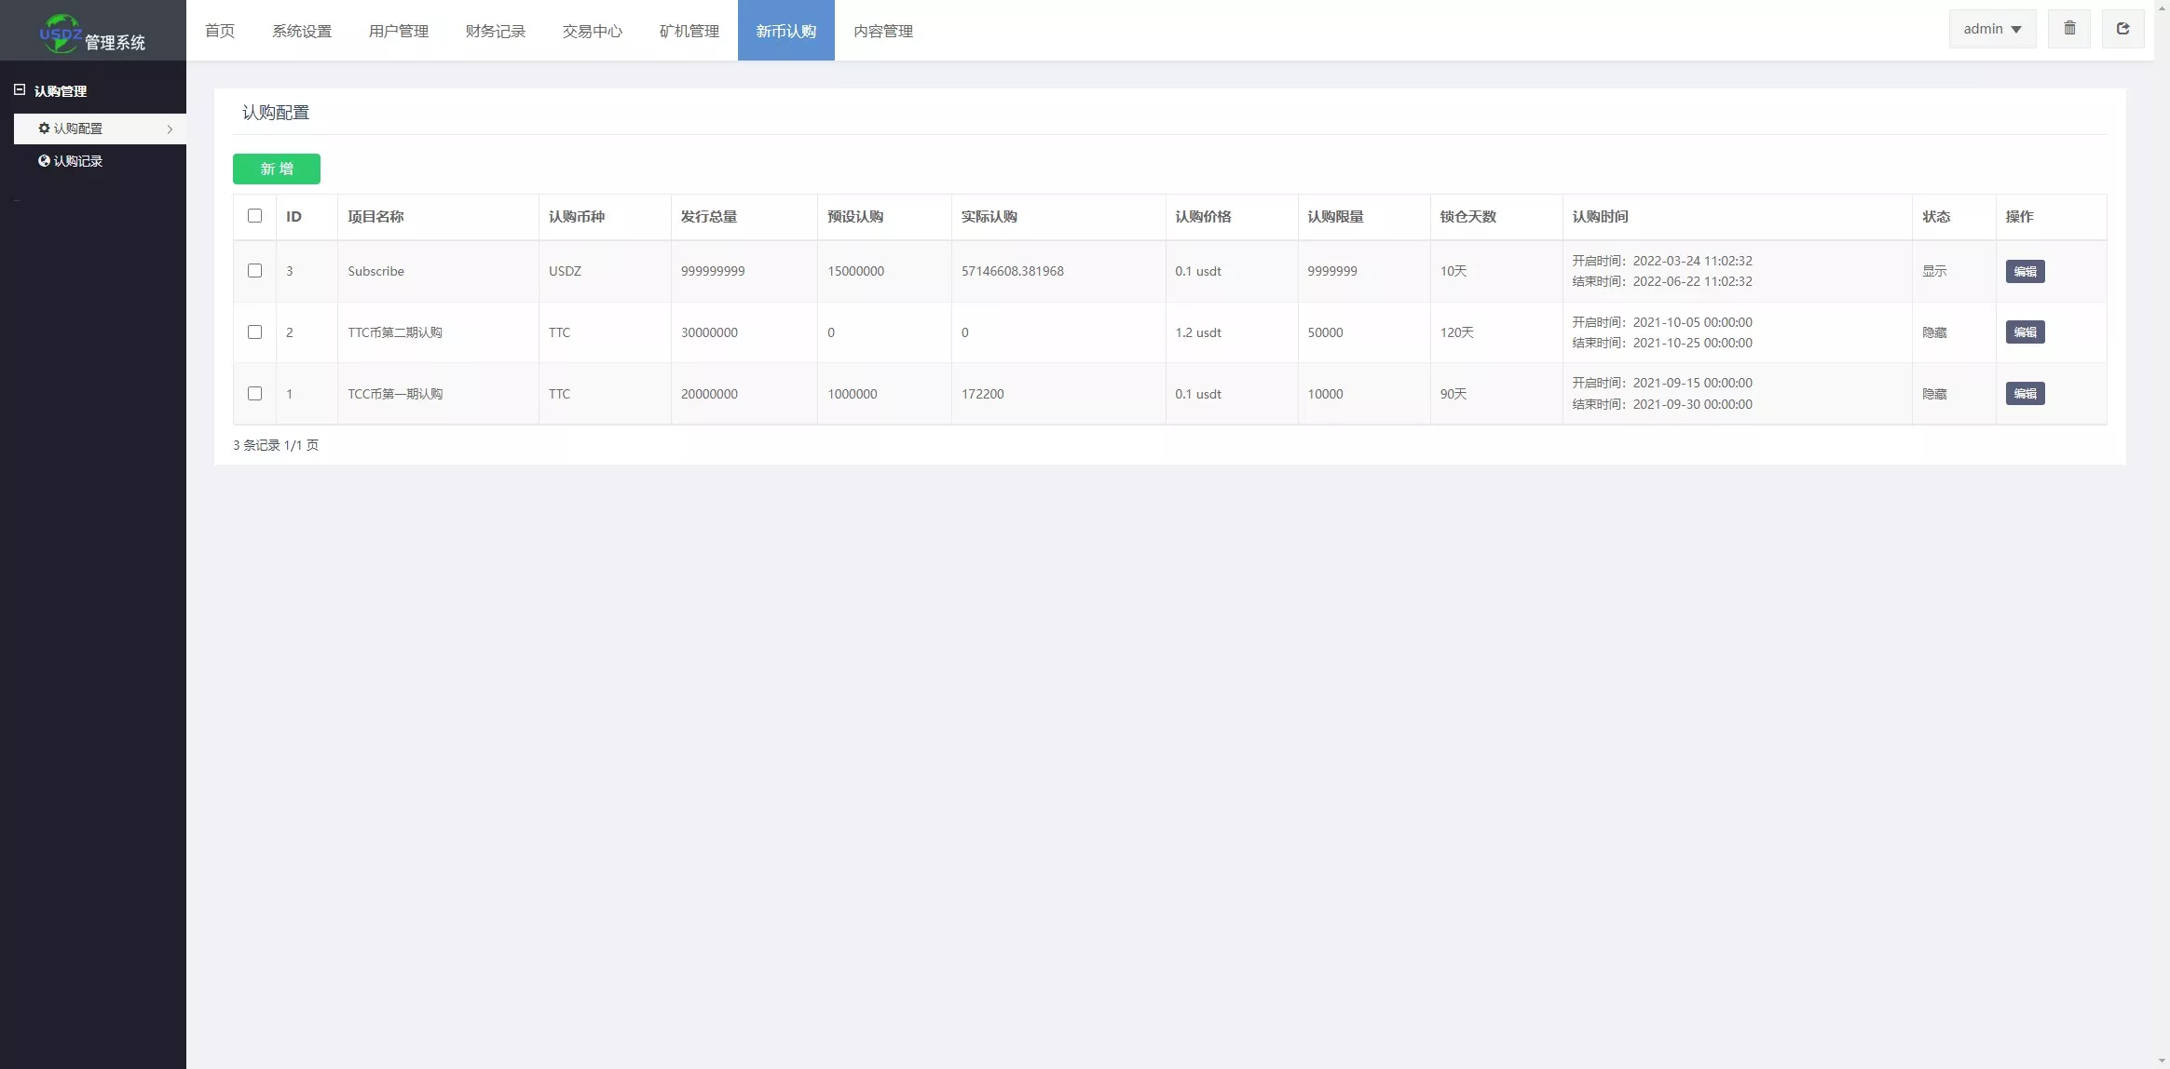Click the page scrollbar down arrow

(x=2162, y=1061)
